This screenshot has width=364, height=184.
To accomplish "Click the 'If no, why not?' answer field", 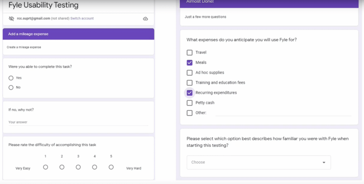I will pyautogui.click(x=78, y=122).
